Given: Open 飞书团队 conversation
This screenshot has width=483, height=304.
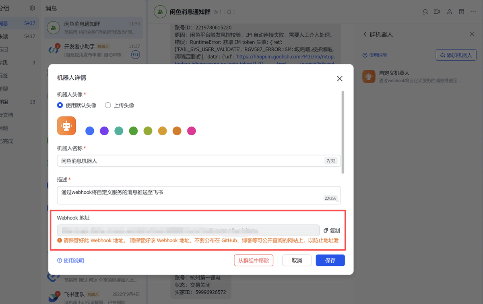Looking at the screenshot, I should coord(93,298).
